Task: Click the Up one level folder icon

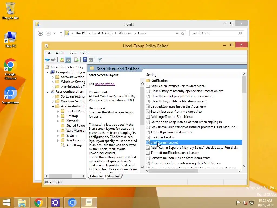Action: coord(62,60)
